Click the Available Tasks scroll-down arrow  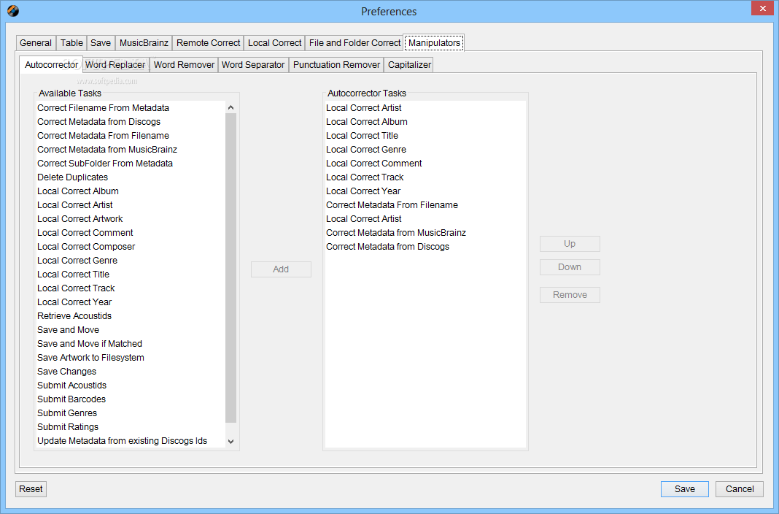[230, 441]
